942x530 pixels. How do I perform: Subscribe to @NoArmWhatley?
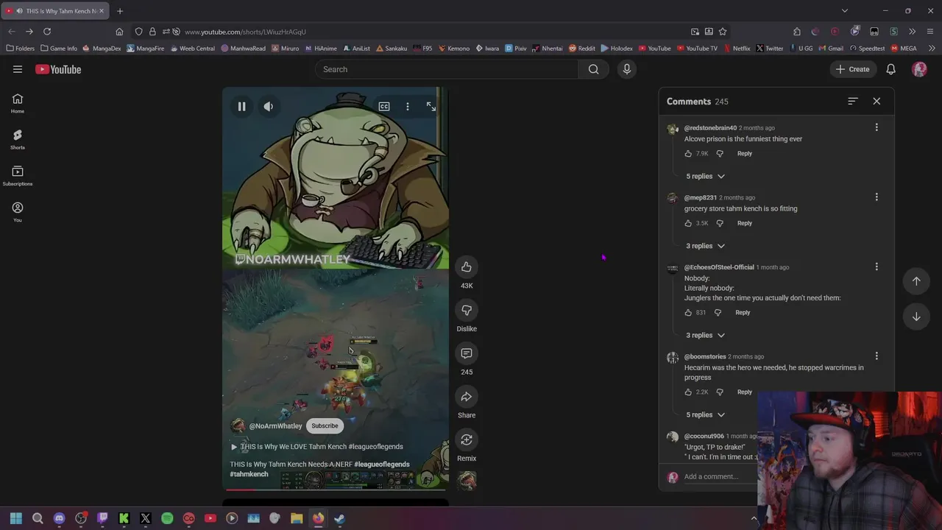coord(325,425)
